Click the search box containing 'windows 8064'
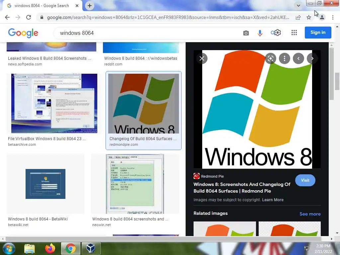This screenshot has width=340, height=255. tap(147, 33)
